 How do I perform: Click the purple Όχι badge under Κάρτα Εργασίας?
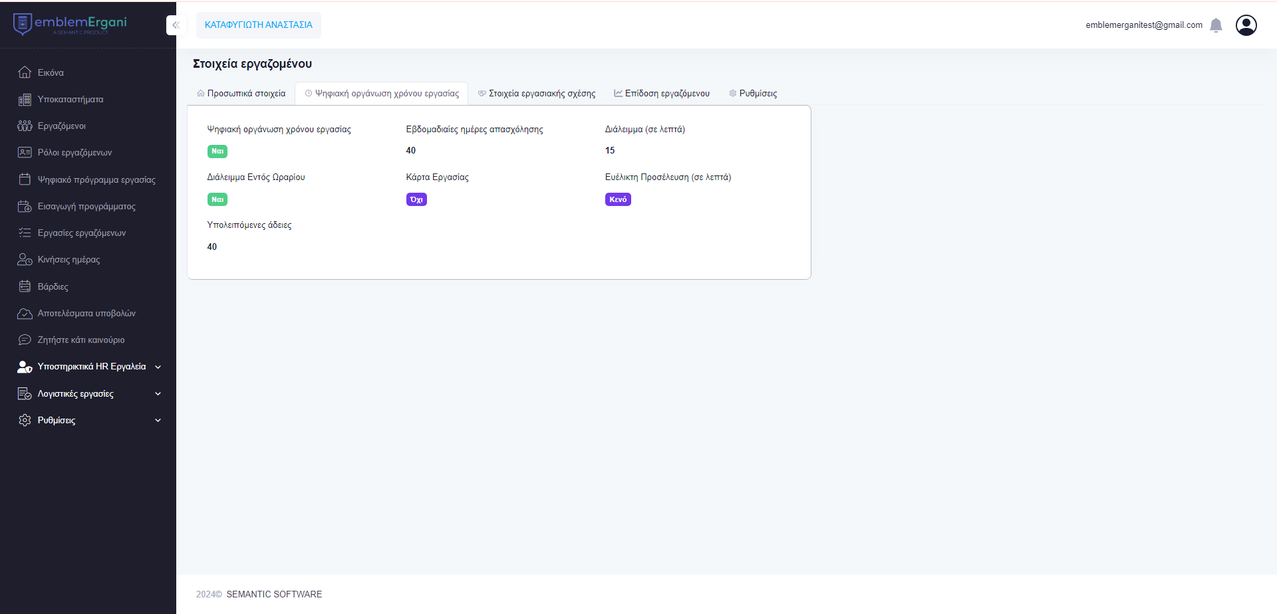[x=416, y=199]
